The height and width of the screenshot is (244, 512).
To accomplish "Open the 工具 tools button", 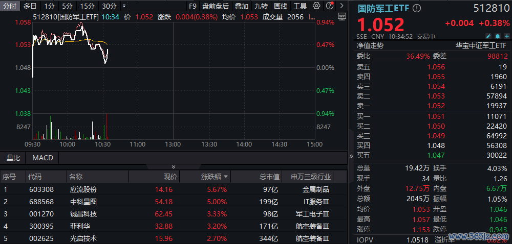I will click(x=300, y=6).
